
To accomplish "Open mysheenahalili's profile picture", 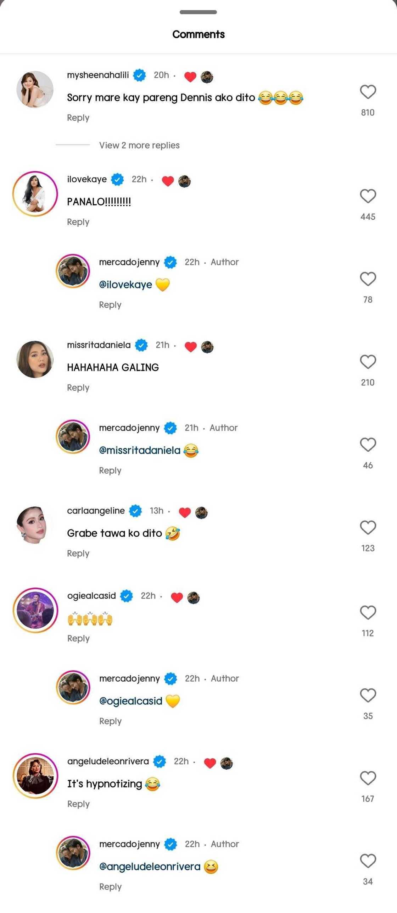I will (35, 89).
